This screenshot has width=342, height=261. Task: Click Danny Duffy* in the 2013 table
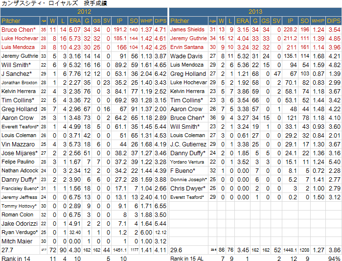(x=188, y=153)
